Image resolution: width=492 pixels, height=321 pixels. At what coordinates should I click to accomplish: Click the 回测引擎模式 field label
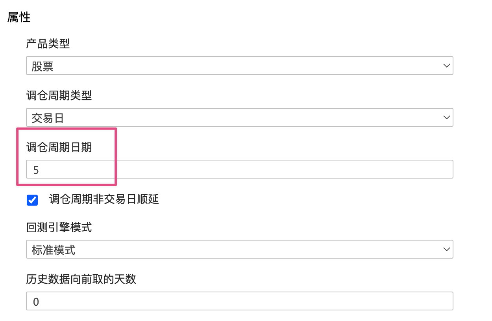(x=59, y=227)
